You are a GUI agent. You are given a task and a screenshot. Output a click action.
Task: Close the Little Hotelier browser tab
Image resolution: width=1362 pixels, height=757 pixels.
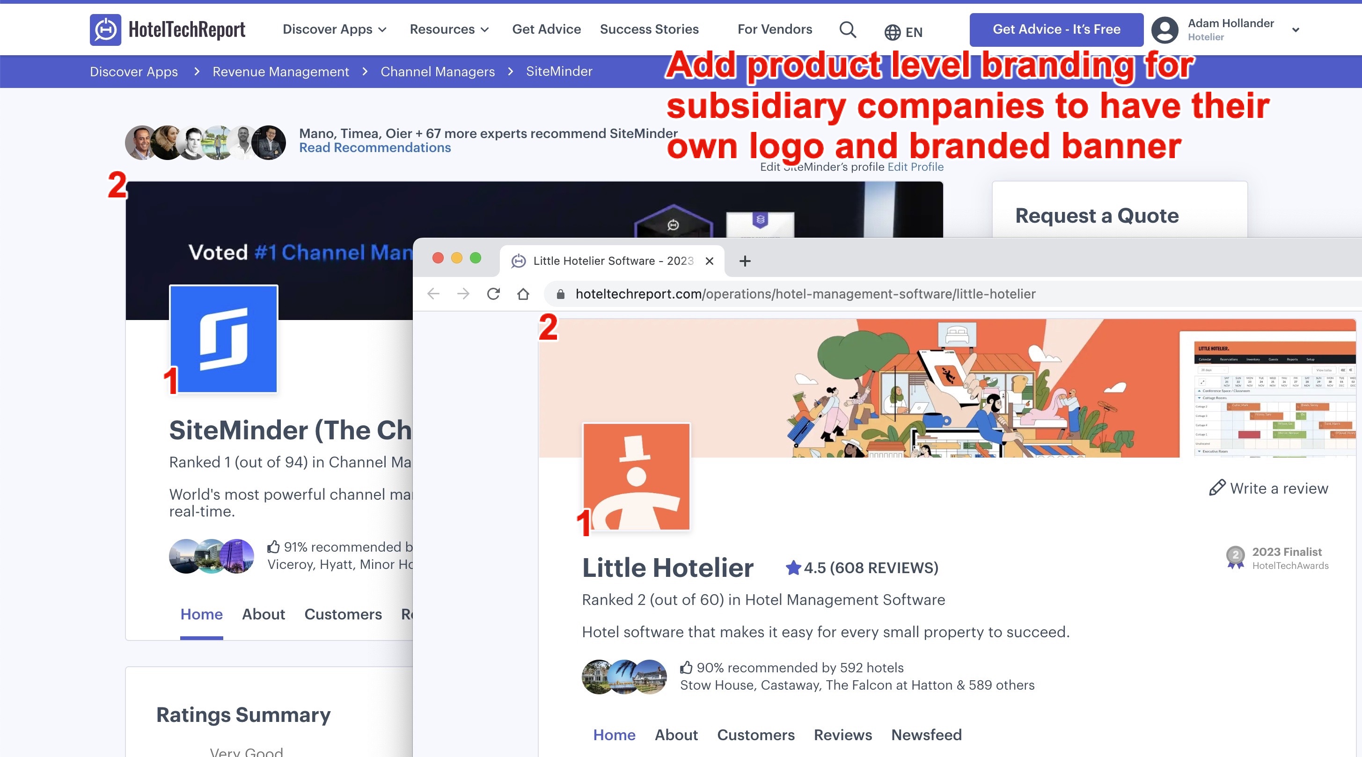click(710, 261)
